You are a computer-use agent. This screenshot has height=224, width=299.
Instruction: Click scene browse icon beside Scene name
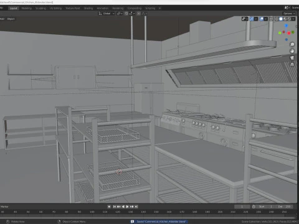(287, 7)
